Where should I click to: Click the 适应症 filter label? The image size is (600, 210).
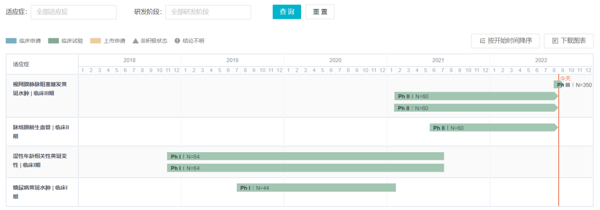[17, 12]
